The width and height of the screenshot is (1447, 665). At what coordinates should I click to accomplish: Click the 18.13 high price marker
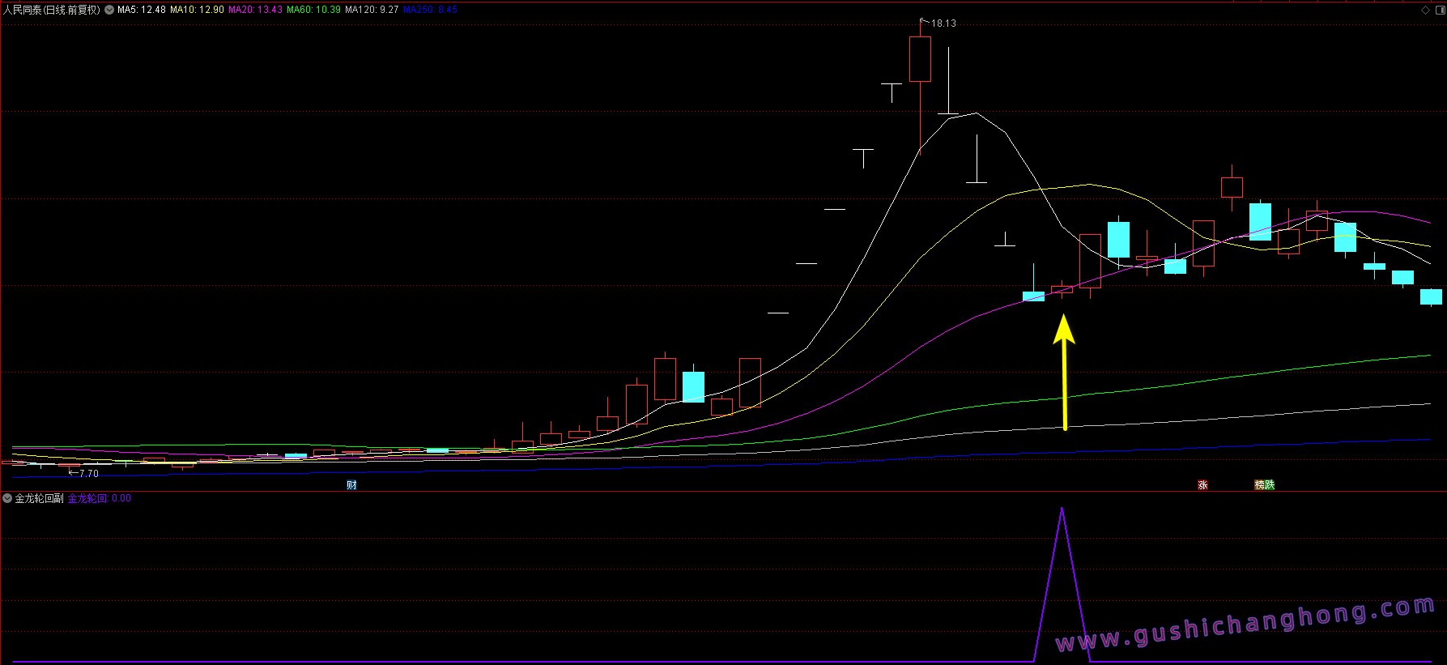click(x=943, y=23)
